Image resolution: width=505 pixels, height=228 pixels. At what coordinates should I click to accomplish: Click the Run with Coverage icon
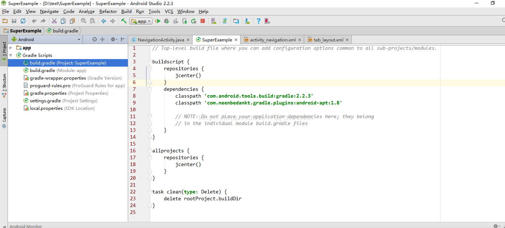pyautogui.click(x=176, y=21)
